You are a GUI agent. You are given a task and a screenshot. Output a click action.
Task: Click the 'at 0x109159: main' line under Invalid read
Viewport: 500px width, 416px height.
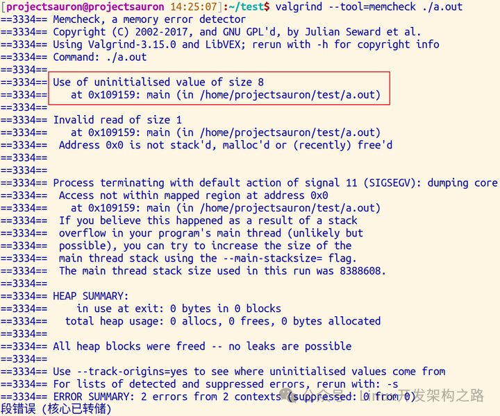[226, 132]
